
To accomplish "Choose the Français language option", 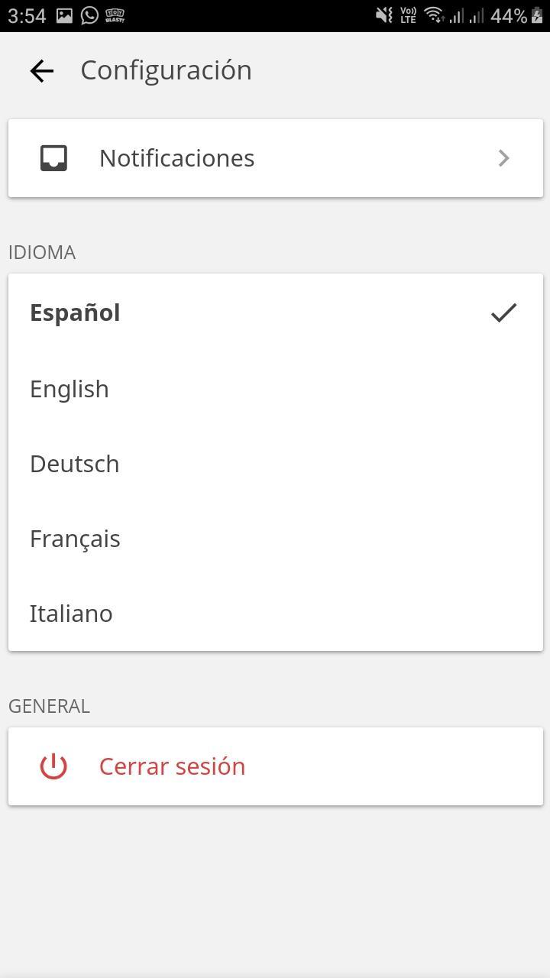I will [75, 539].
